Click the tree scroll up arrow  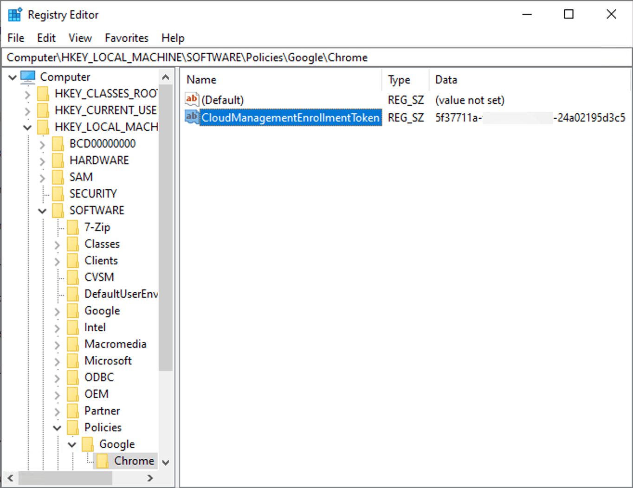[166, 77]
